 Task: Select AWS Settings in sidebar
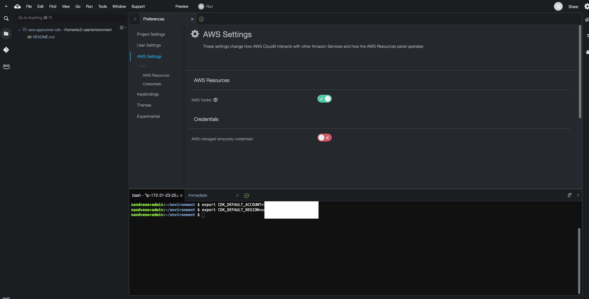(x=149, y=56)
